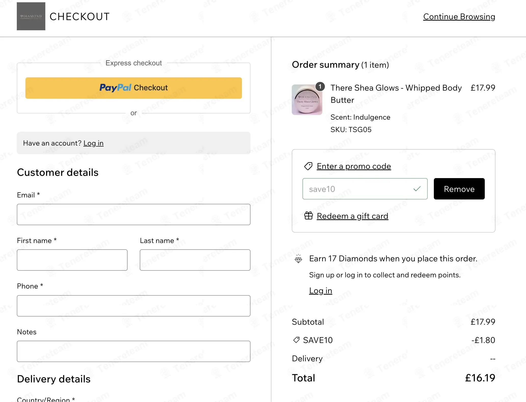Click the promo code tag icon
The width and height of the screenshot is (526, 402).
[308, 166]
